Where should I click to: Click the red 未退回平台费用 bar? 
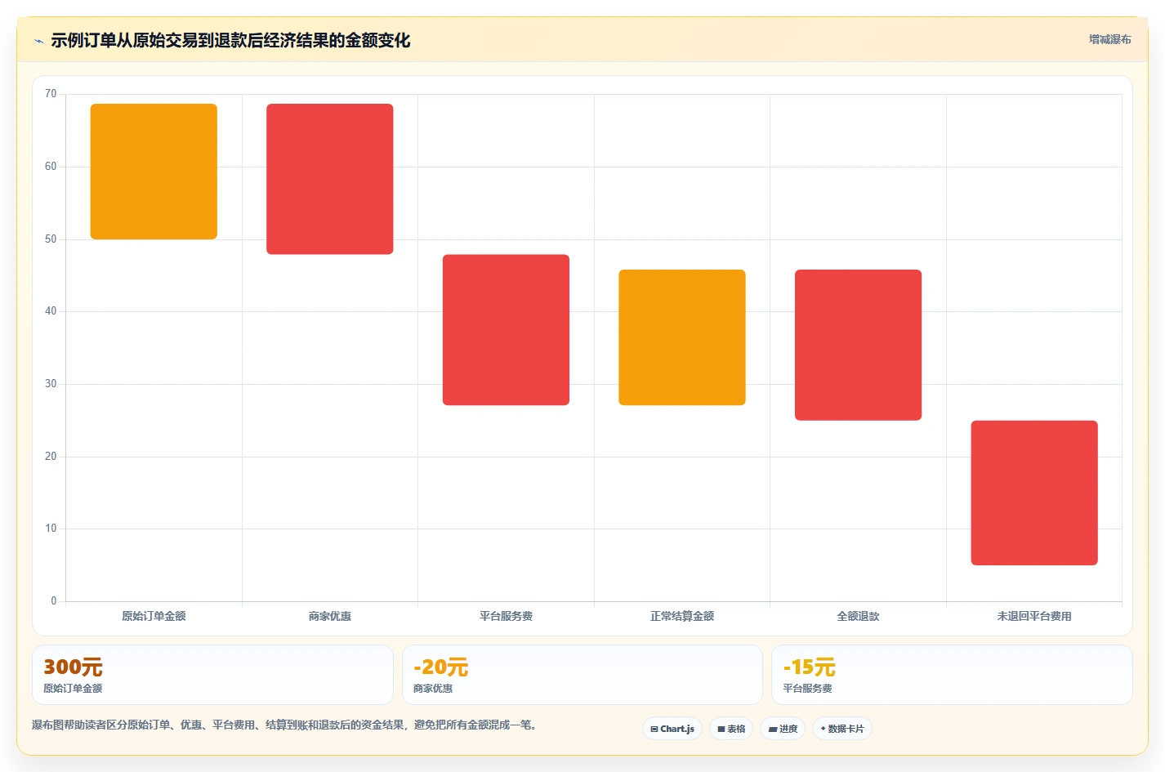tap(1034, 493)
